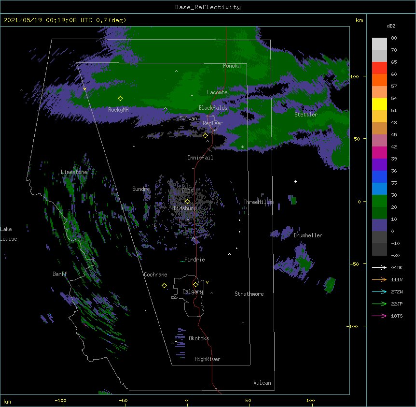Image resolution: width=416 pixels, height=407 pixels.
Task: Click the ThreeHills label
Action: tap(258, 202)
